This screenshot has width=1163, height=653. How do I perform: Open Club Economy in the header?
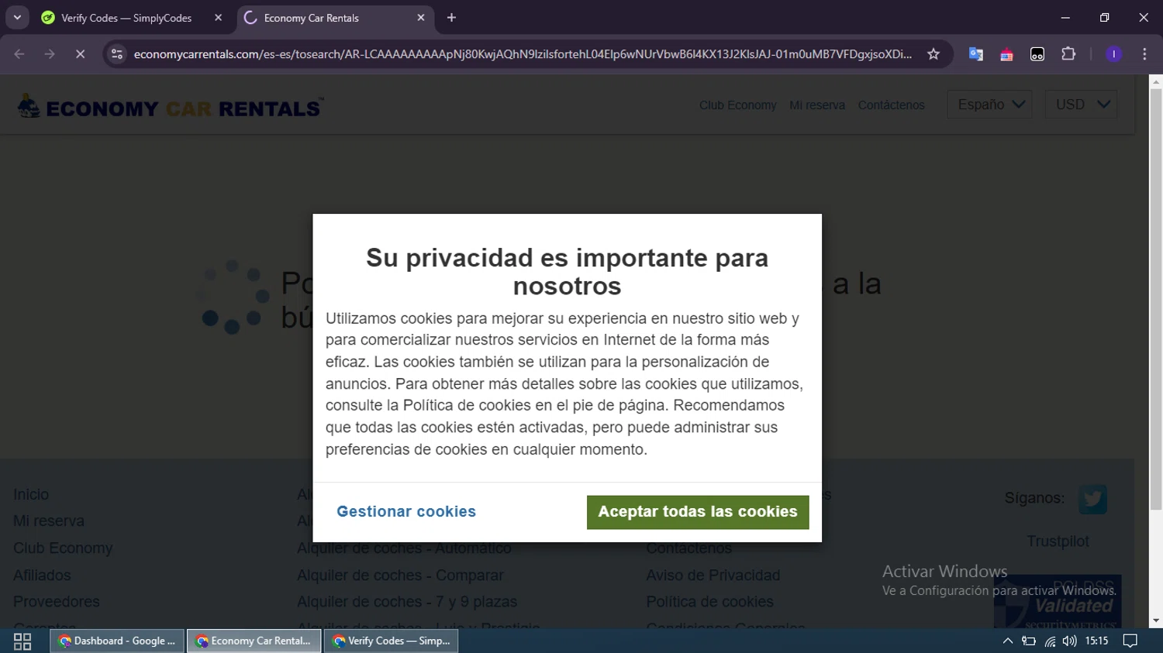point(737,105)
